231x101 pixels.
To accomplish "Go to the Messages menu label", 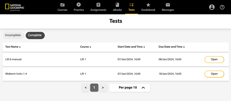I will pos(168,10).
